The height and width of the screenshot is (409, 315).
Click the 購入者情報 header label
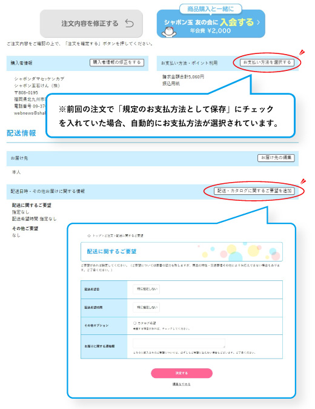(22, 63)
